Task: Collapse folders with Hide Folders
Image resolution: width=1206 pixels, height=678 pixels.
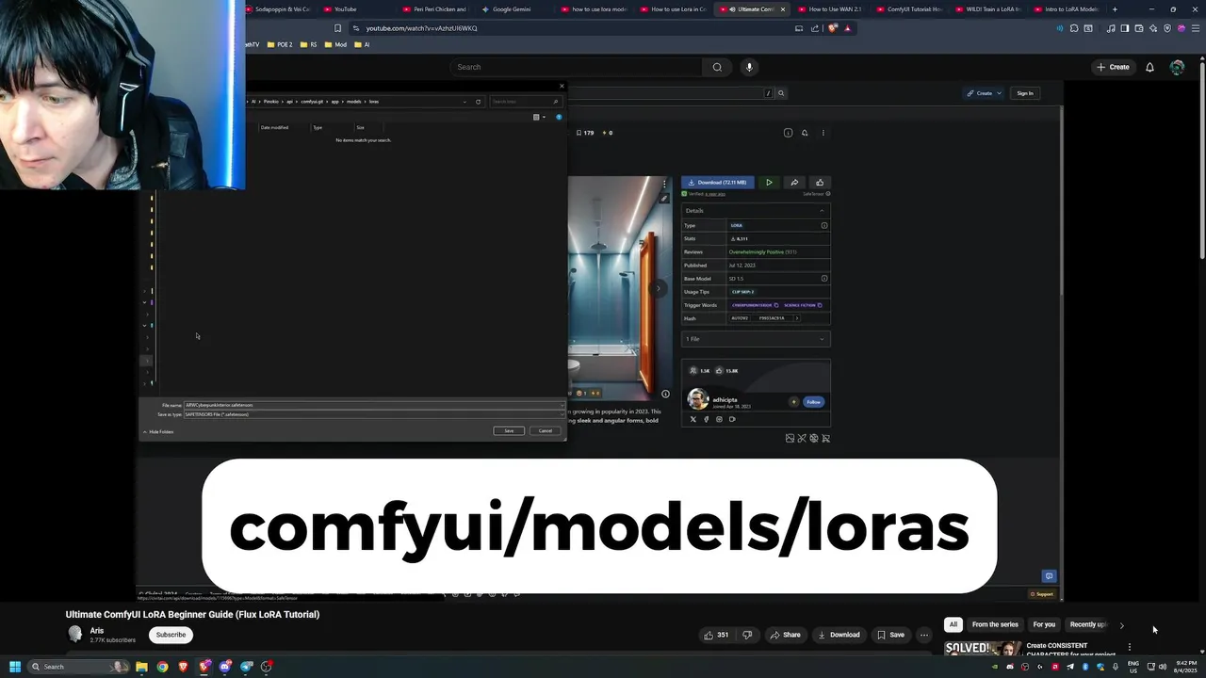Action: click(x=158, y=432)
